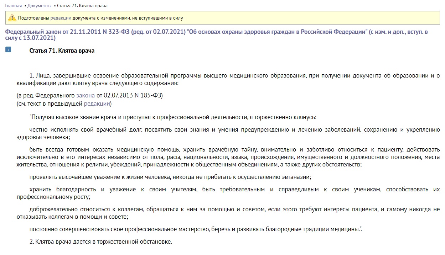Open the предыдущей редакции link
This screenshot has height=255, width=445.
tap(97, 103)
